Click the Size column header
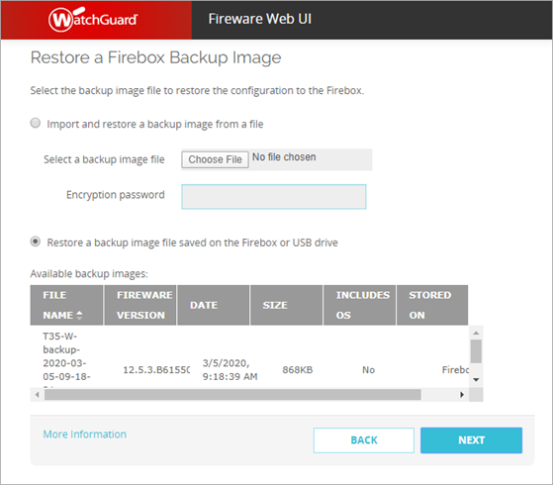 (286, 305)
